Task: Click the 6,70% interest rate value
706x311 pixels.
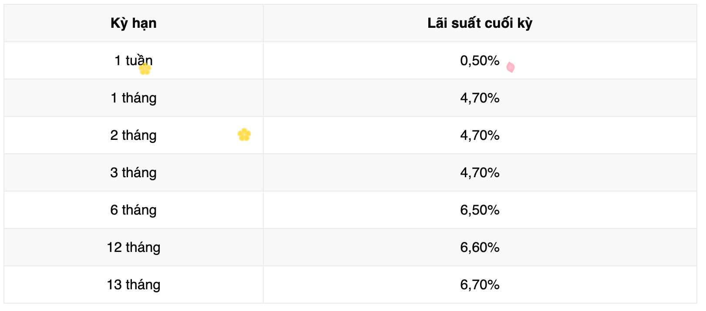Action: point(480,285)
